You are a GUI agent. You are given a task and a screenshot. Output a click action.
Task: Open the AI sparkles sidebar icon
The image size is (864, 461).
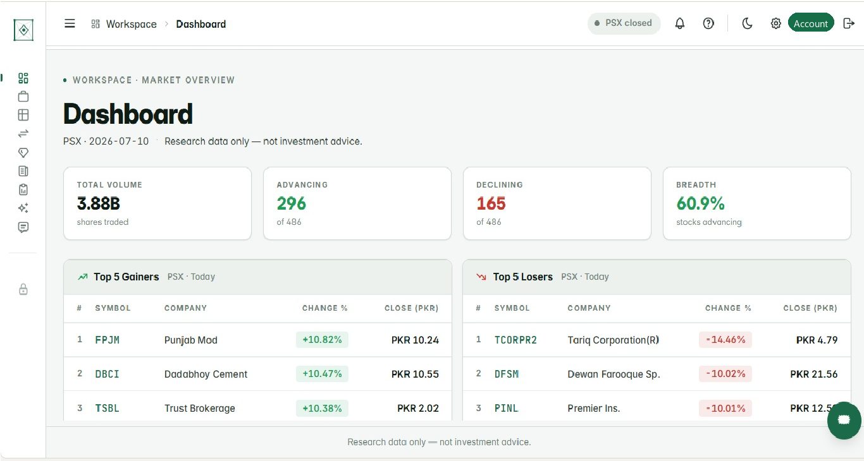pos(23,208)
